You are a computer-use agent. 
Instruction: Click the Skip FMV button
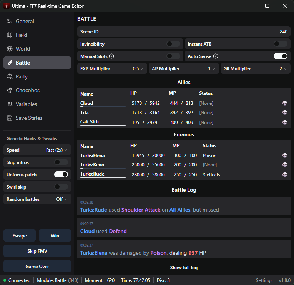[37, 251]
